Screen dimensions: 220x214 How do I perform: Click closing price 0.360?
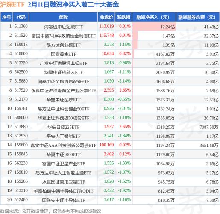109,99
